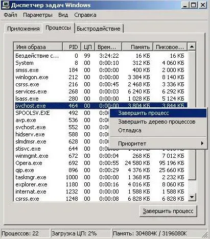Select the qip.exe process
This screenshot has width=210, height=239.
pyautogui.click(x=101, y=170)
